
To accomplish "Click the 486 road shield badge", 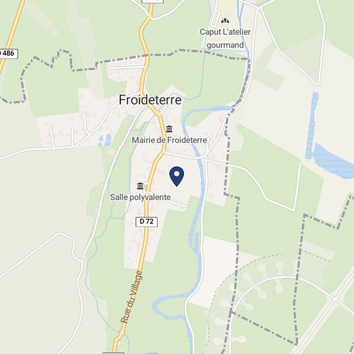I will 8,53.
